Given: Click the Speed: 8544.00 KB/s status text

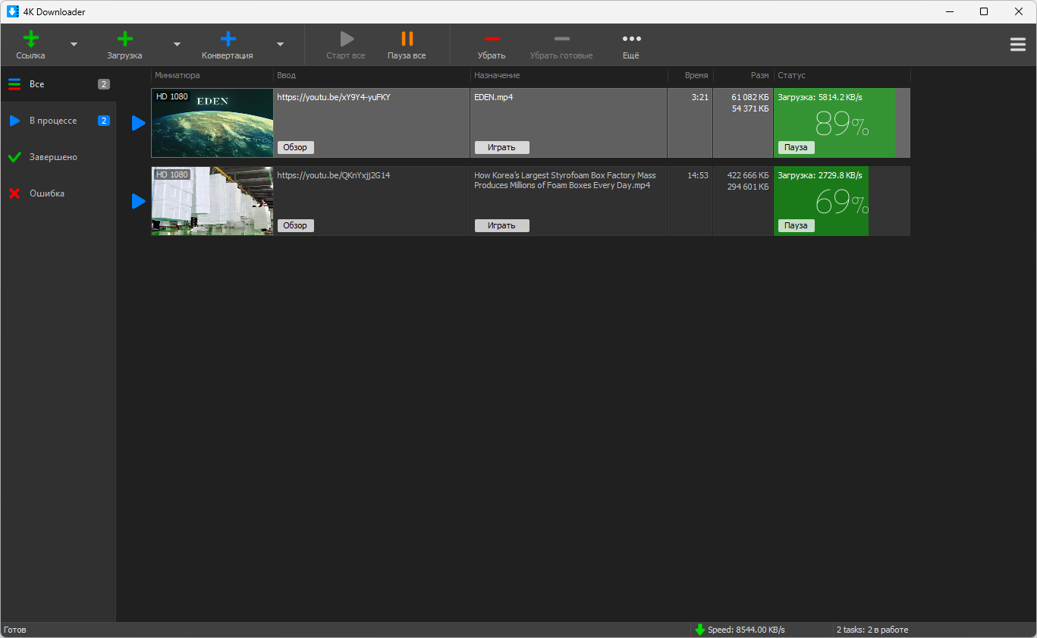Looking at the screenshot, I should [746, 630].
